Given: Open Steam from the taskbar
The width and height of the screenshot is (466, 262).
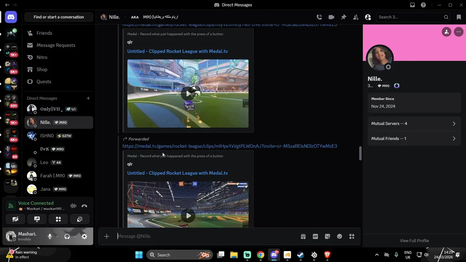Looking at the screenshot, I should click(301, 255).
